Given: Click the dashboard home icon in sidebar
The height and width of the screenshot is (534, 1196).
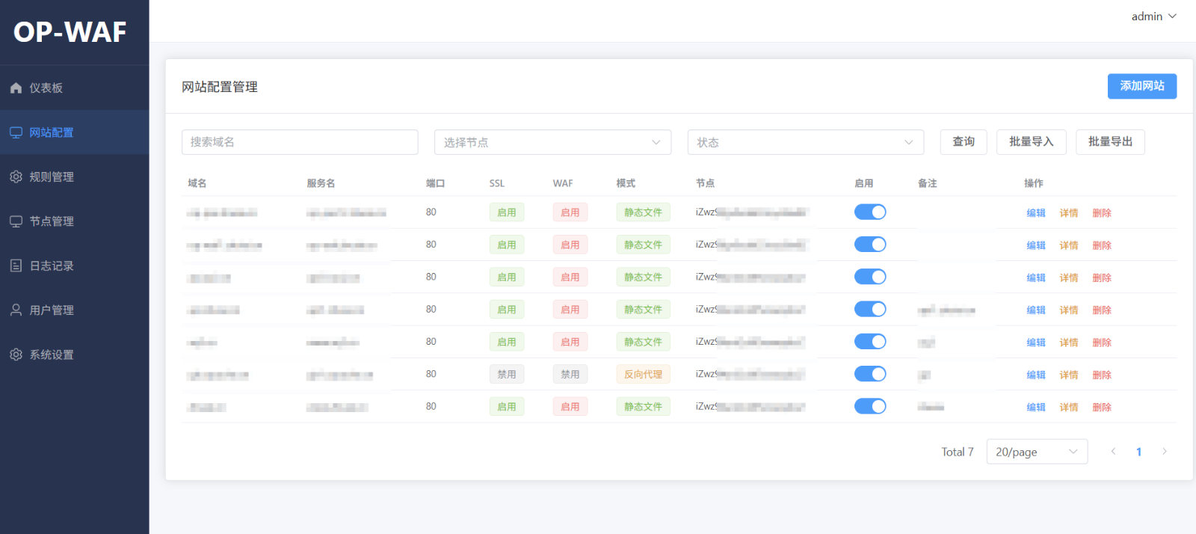Looking at the screenshot, I should pos(16,88).
